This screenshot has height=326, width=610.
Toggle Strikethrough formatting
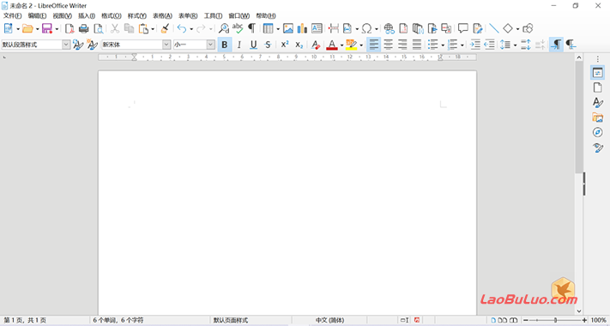(268, 45)
